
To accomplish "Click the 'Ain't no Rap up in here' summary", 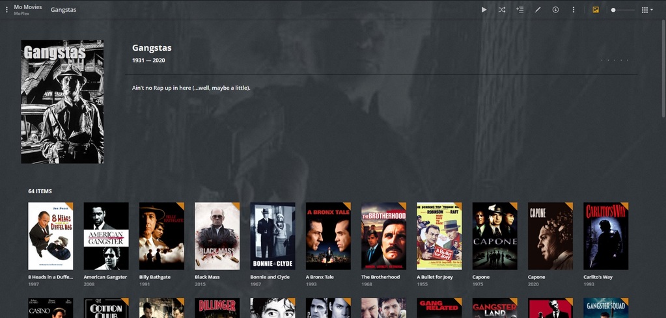I will (x=191, y=88).
